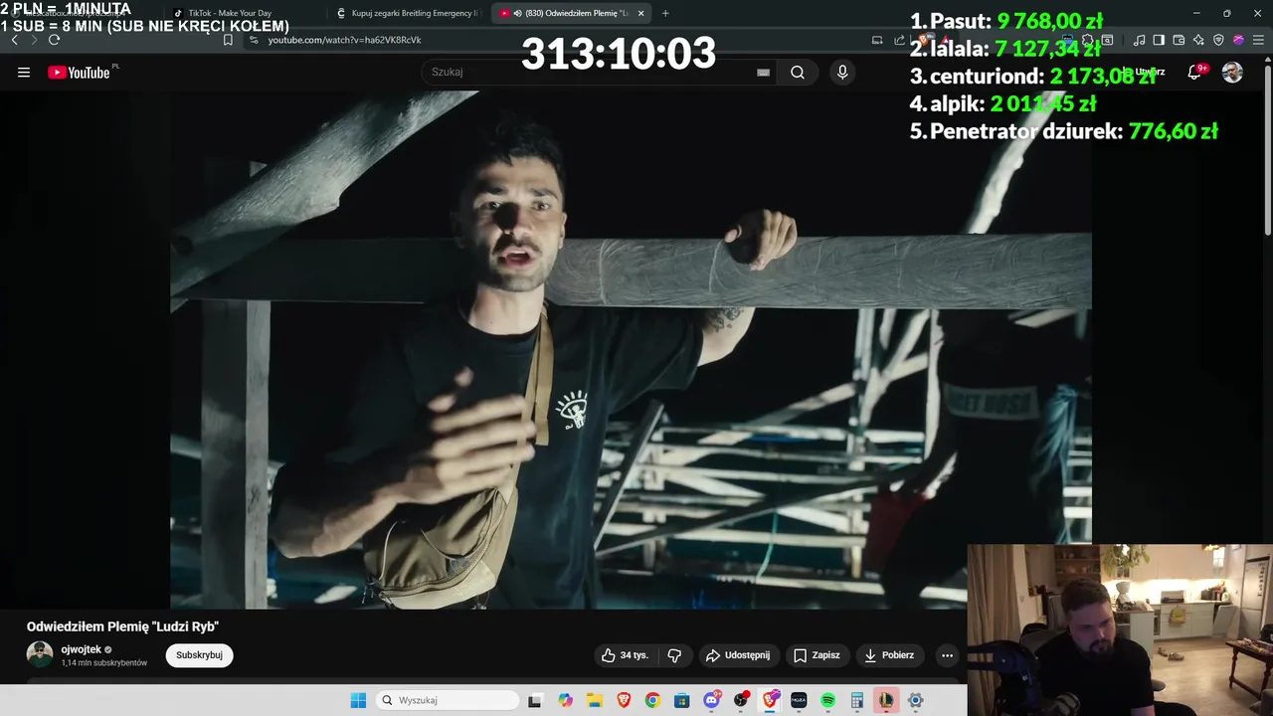Open the browser profile avatar icon
Screen dimensions: 1273x716
[x=1238, y=40]
